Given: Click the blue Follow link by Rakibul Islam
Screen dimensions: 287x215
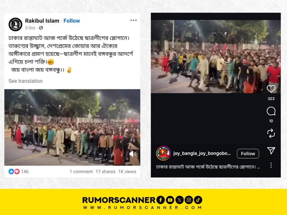Looking at the screenshot, I should coord(71,21).
